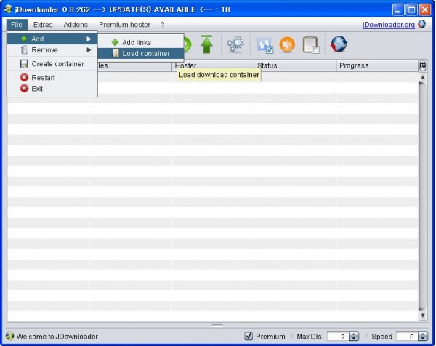The height and width of the screenshot is (346, 436).
Task: Click the Welcome to JDownloader status text
Action: tap(57, 337)
